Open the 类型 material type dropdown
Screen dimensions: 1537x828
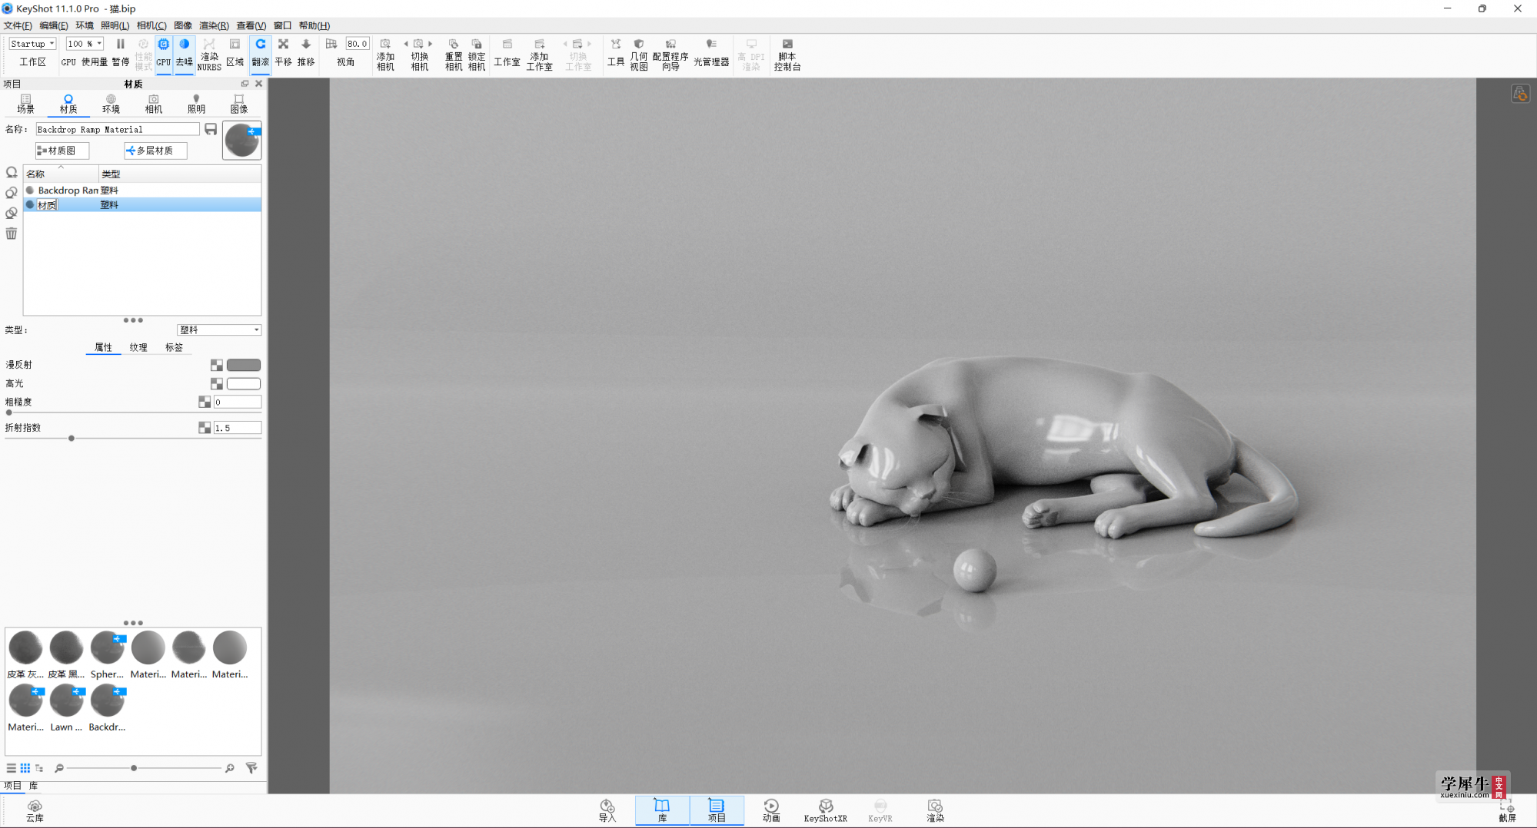pos(219,330)
